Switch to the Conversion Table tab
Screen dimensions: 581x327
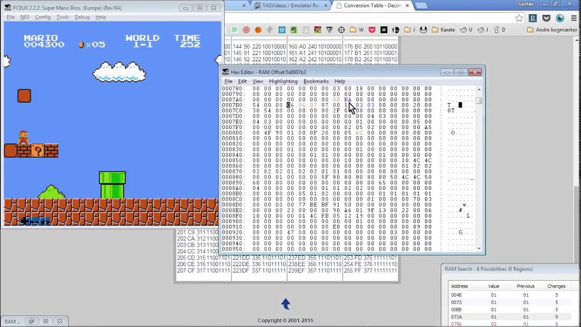[372, 5]
